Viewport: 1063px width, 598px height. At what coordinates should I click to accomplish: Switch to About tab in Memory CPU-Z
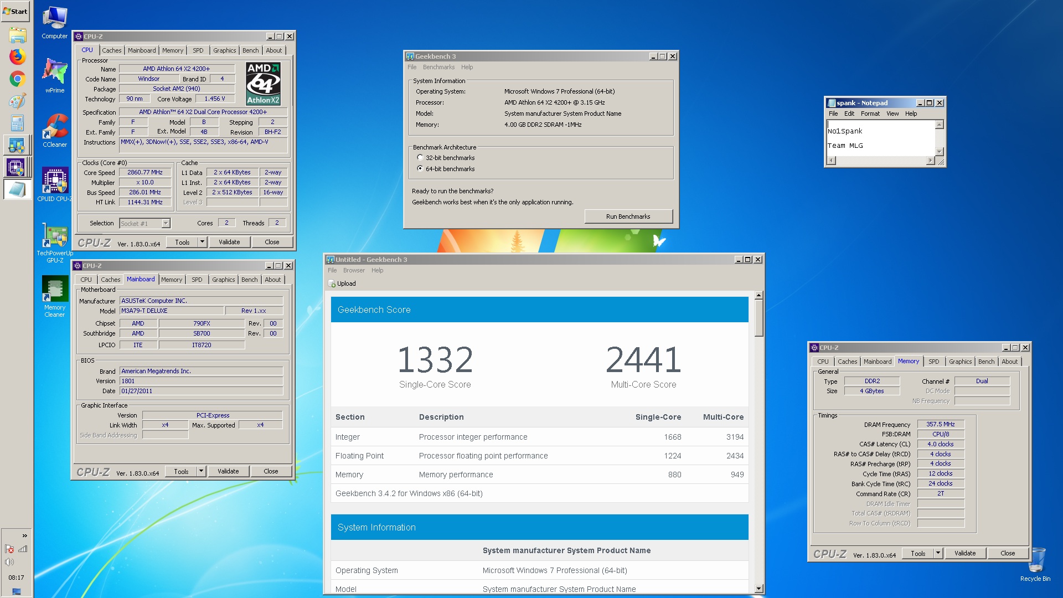point(1009,362)
